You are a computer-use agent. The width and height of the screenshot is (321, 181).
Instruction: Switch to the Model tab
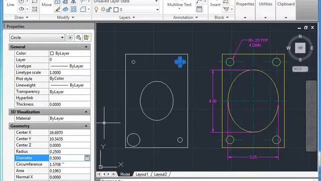point(125,174)
